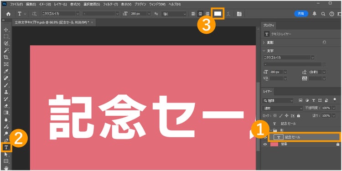This screenshot has height=171, width=342.
Task: Toggle lock position
Action: point(287,115)
